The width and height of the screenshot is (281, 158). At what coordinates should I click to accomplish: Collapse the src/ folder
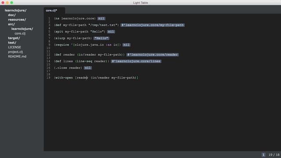tap(11, 24)
